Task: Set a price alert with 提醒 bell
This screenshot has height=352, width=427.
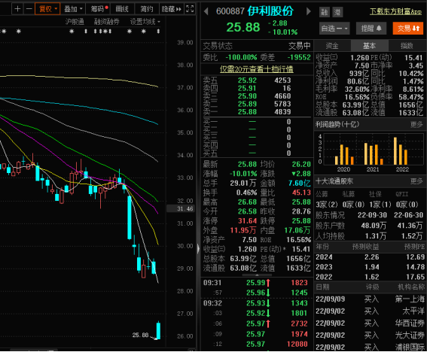Action: [x=371, y=29]
